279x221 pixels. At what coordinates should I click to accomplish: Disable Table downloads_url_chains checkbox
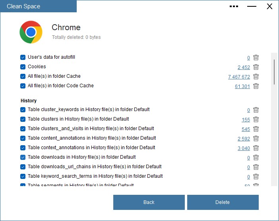(23, 167)
